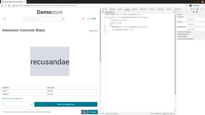205x115 pixels.
Task: Go back in browser history
Action: pos(2,6)
